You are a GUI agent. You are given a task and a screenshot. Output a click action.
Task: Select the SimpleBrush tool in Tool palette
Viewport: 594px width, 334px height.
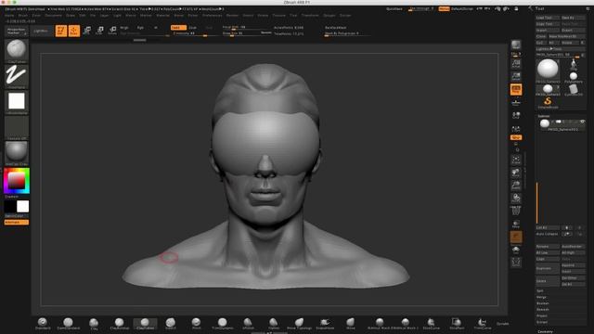point(548,102)
